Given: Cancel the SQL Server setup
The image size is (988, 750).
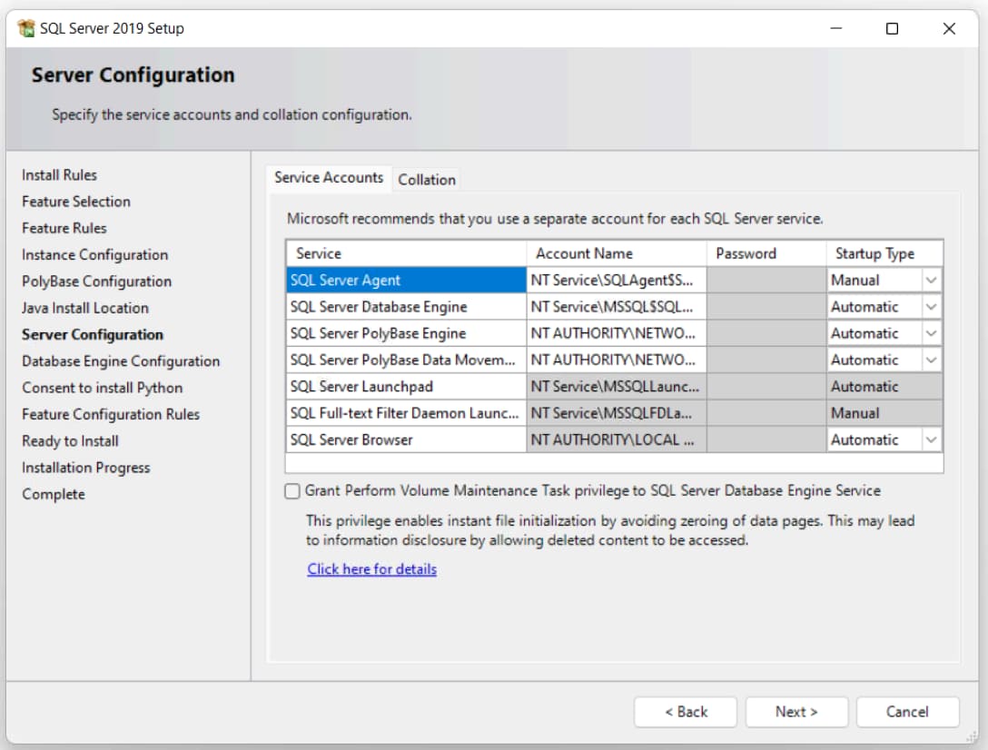Looking at the screenshot, I should point(907,712).
